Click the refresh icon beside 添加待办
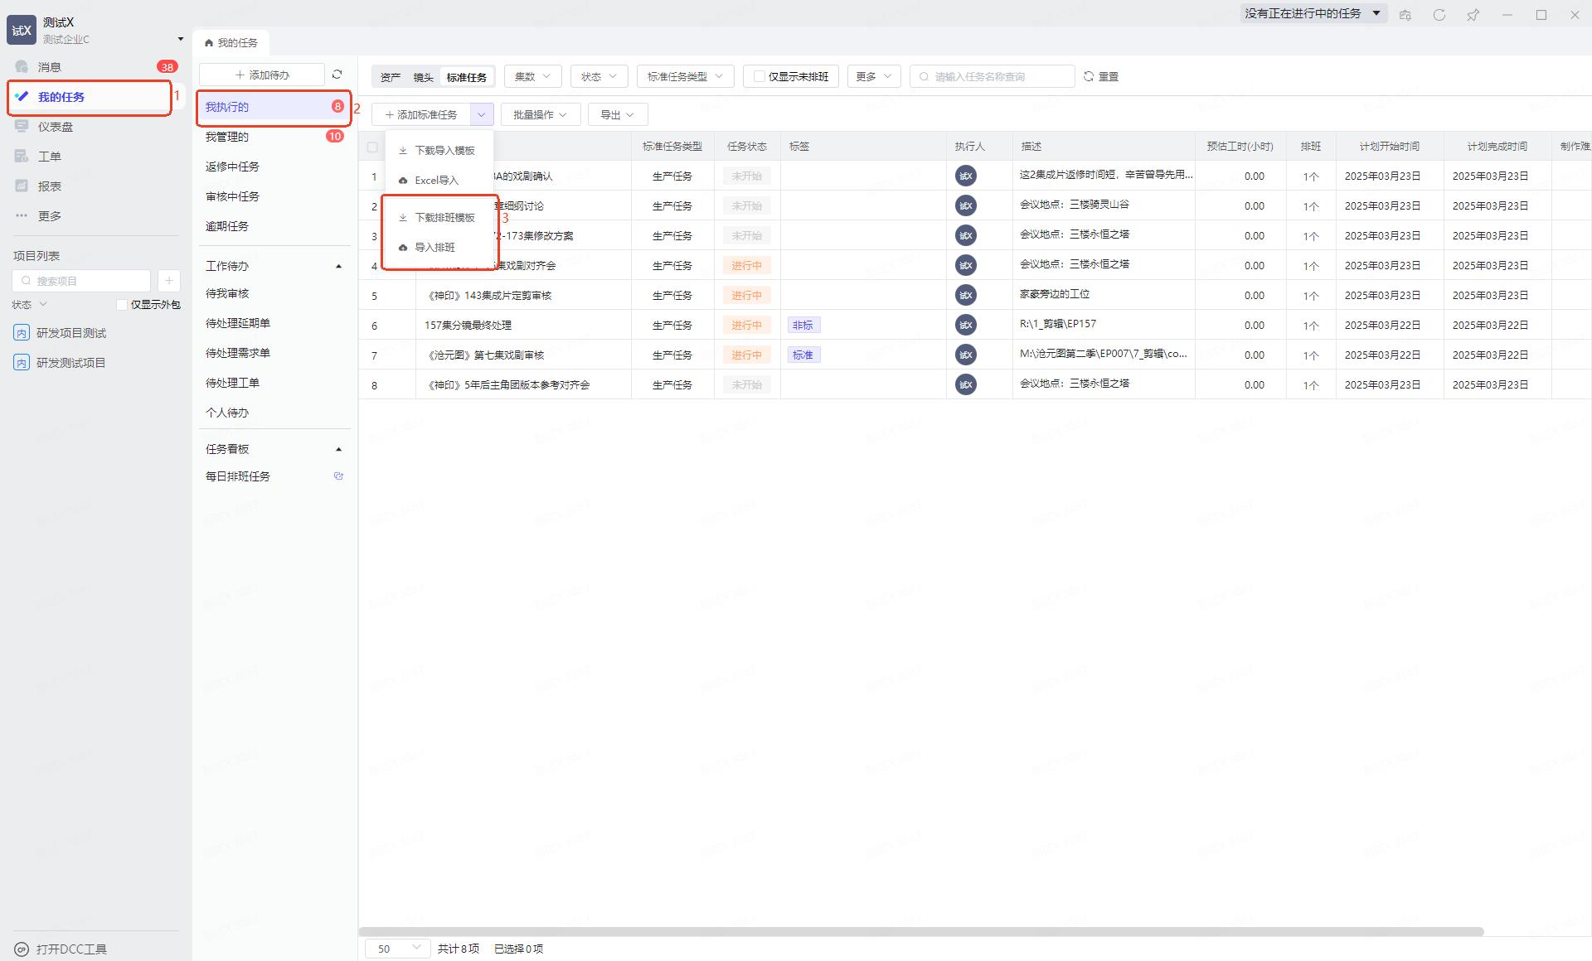Image resolution: width=1592 pixels, height=961 pixels. point(337,75)
